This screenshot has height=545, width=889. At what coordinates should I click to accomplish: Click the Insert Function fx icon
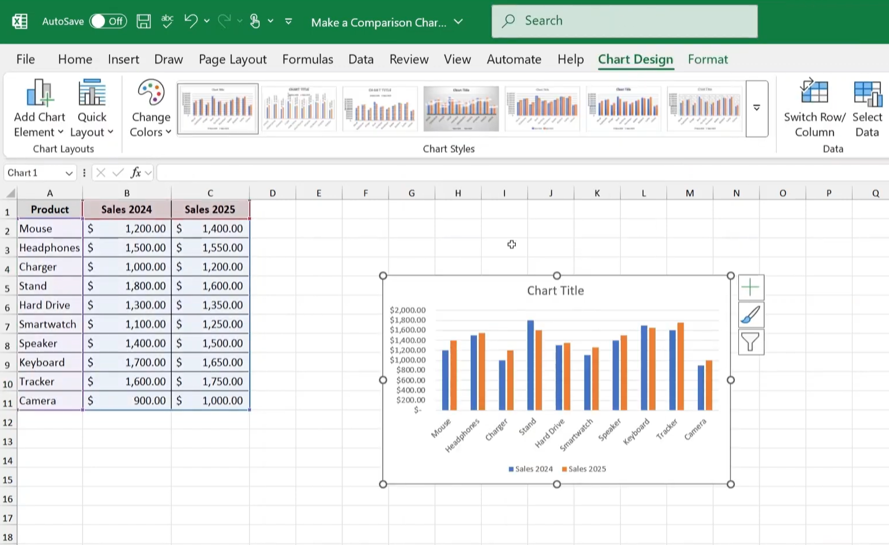(136, 173)
